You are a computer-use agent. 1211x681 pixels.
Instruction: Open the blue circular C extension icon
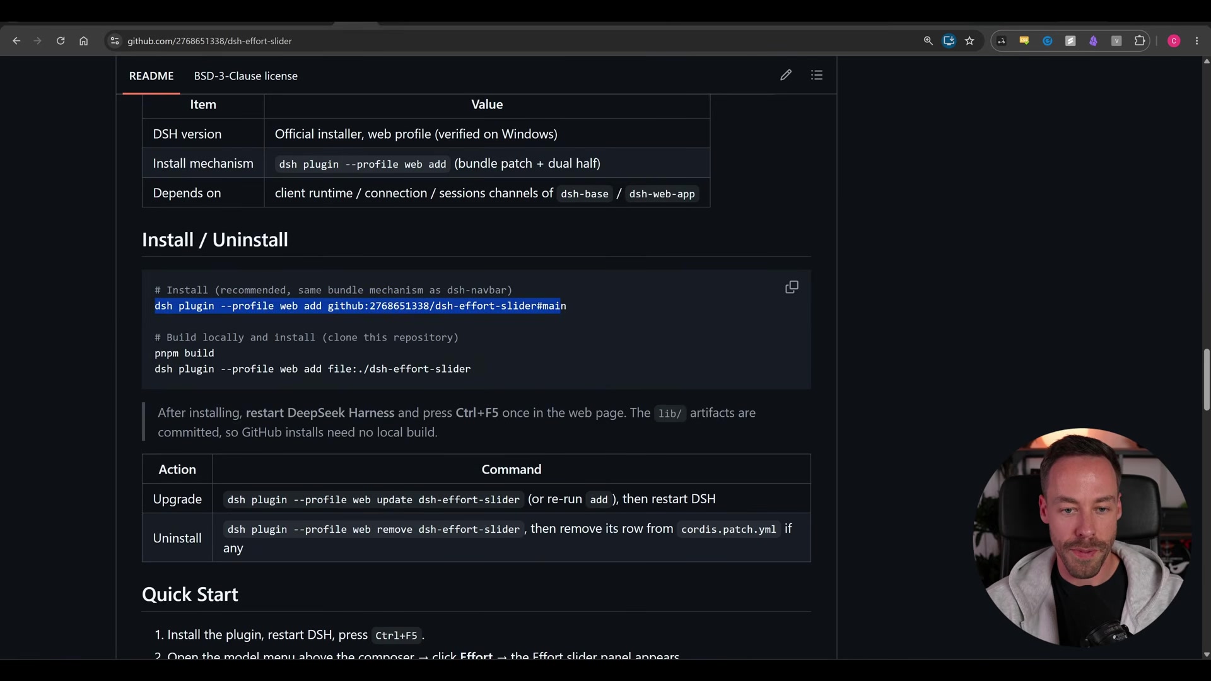click(x=1048, y=41)
